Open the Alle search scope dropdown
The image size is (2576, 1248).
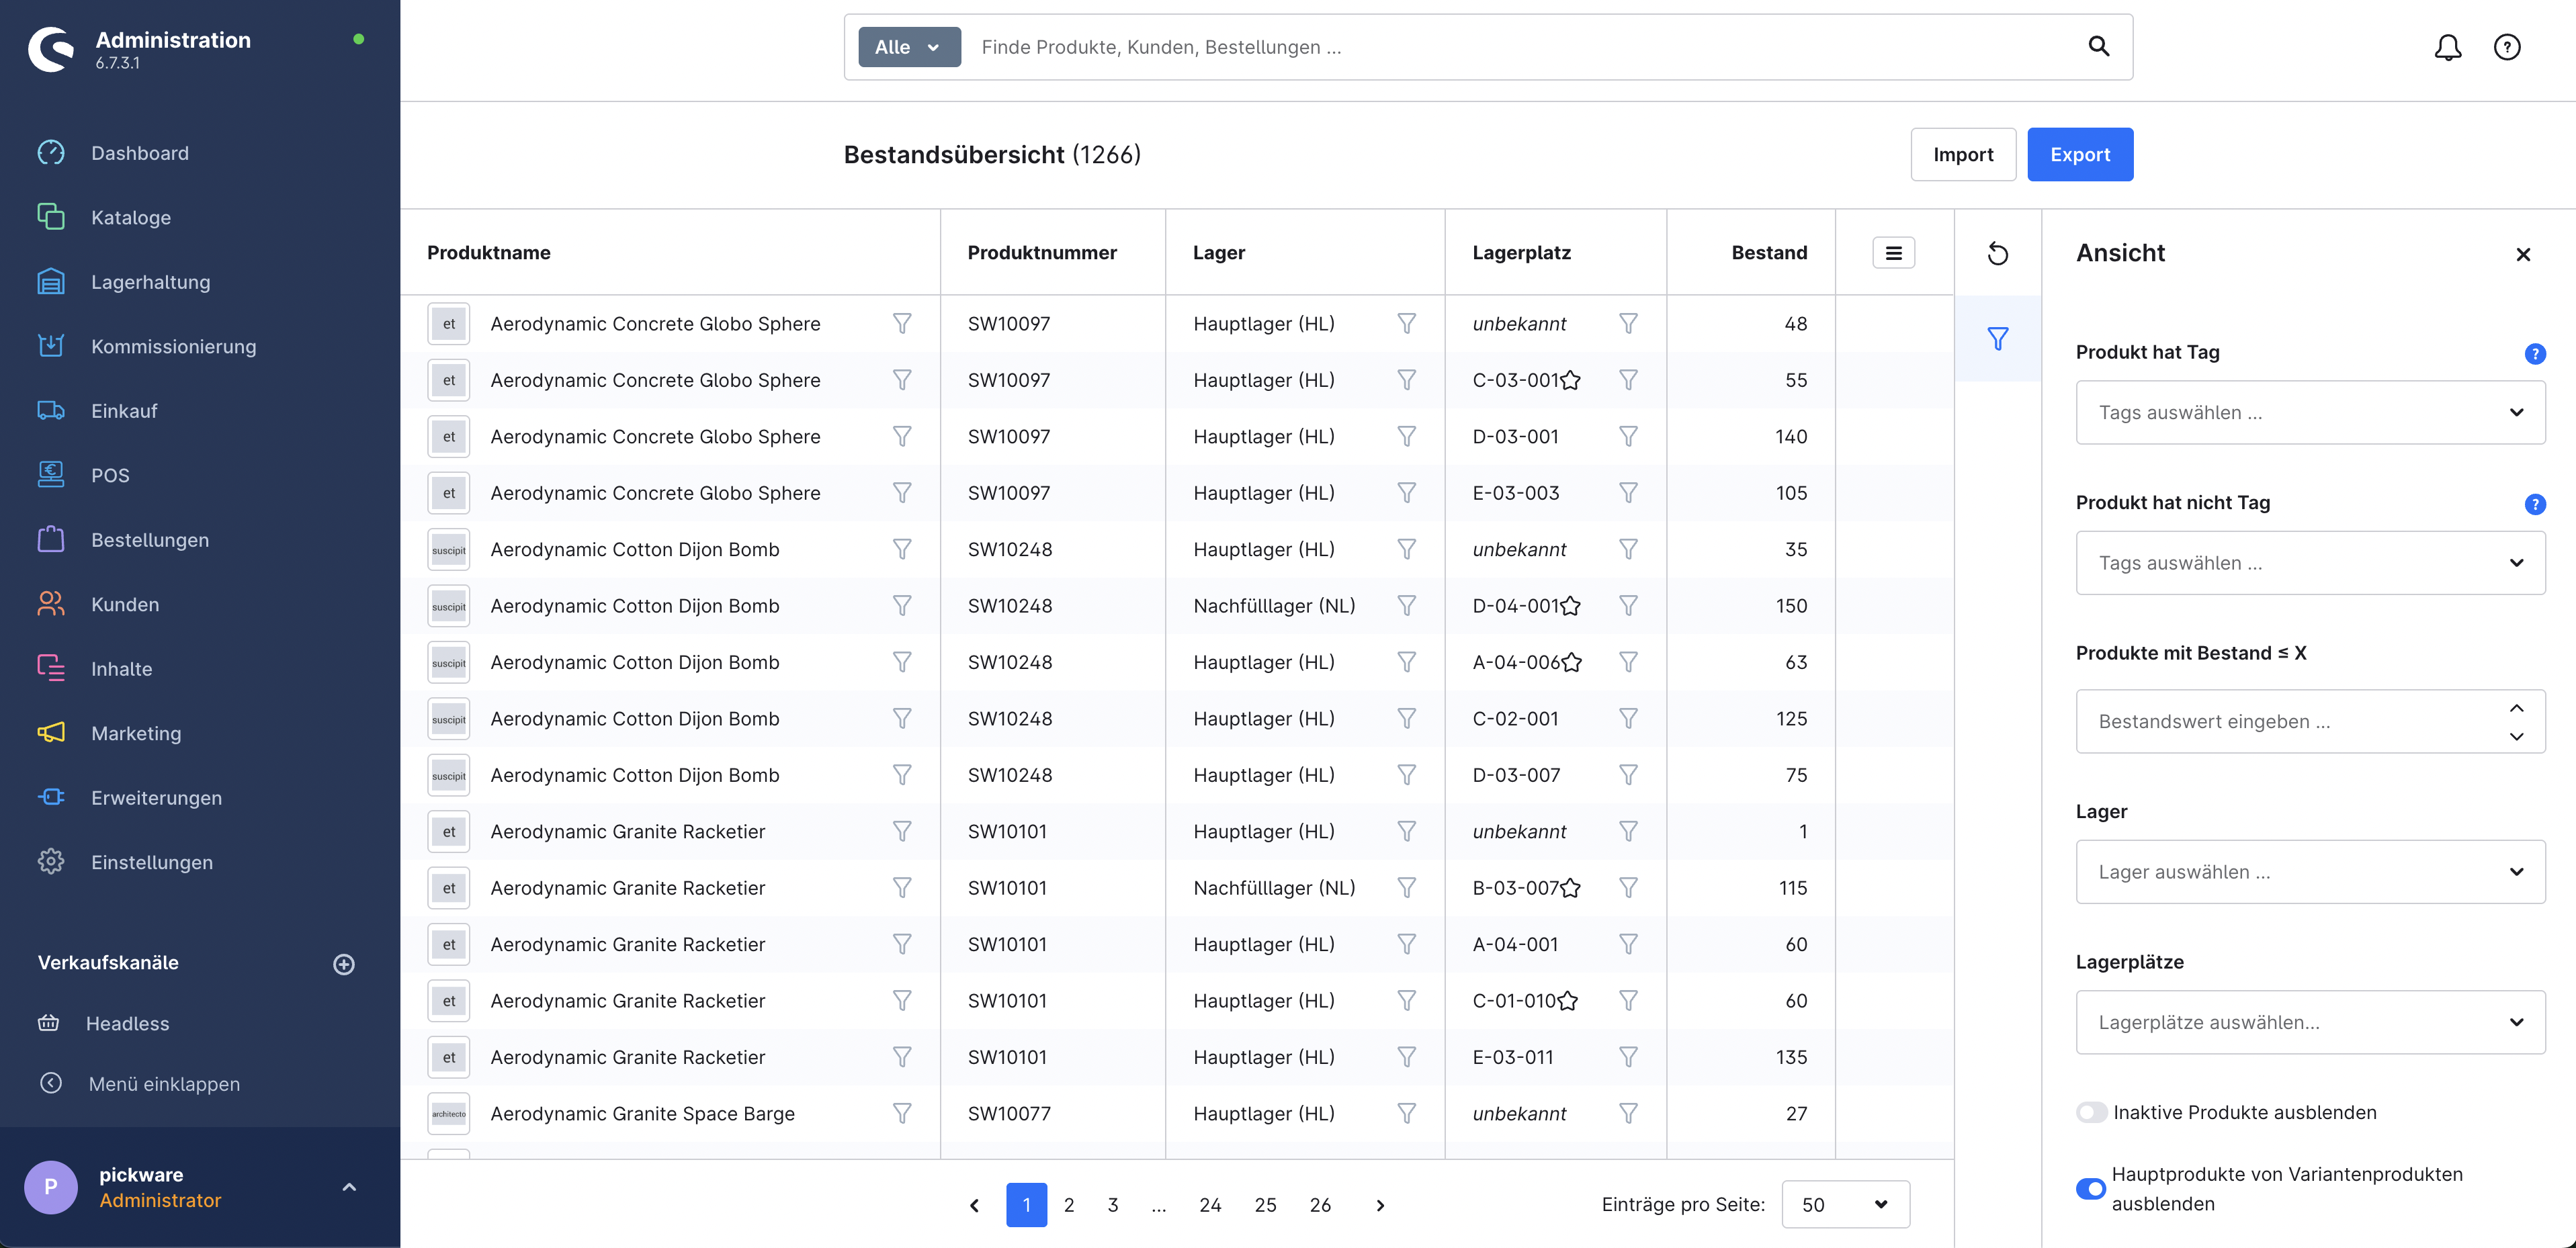tap(908, 47)
